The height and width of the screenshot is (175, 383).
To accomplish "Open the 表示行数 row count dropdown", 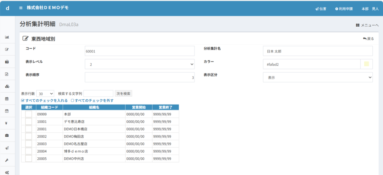I will tap(45, 93).
